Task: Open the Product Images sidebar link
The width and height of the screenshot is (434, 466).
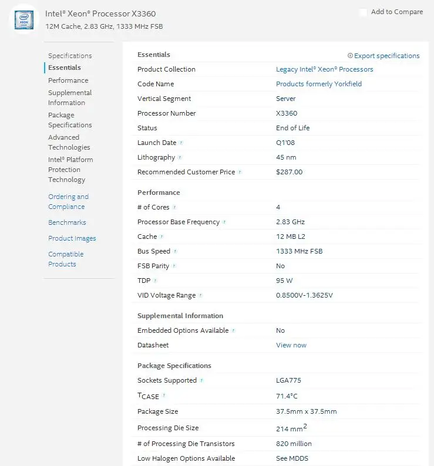Action: point(72,238)
